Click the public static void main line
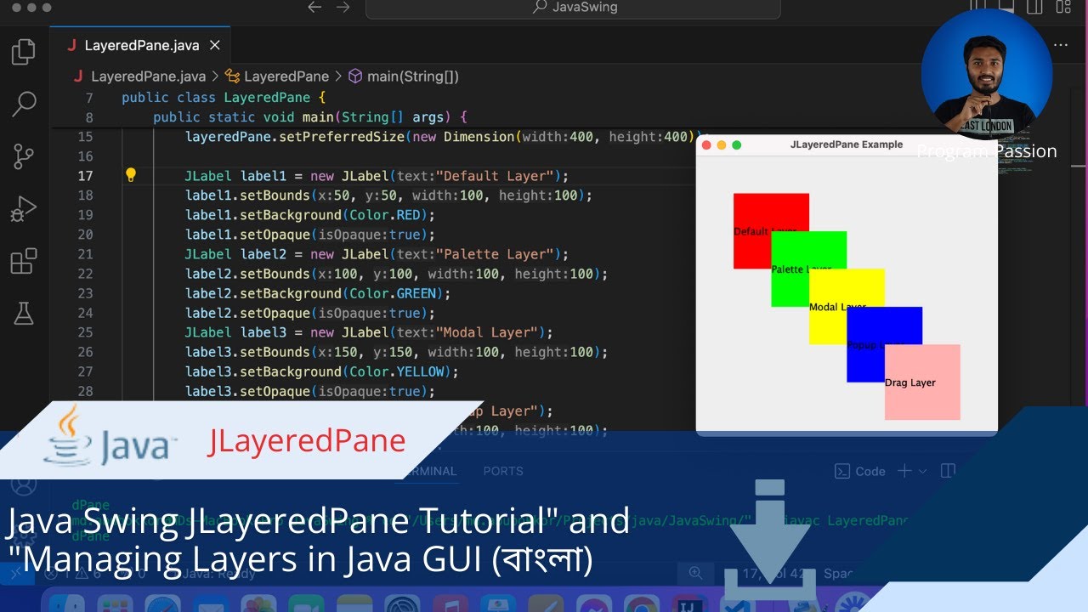This screenshot has height=612, width=1088. pyautogui.click(x=310, y=117)
